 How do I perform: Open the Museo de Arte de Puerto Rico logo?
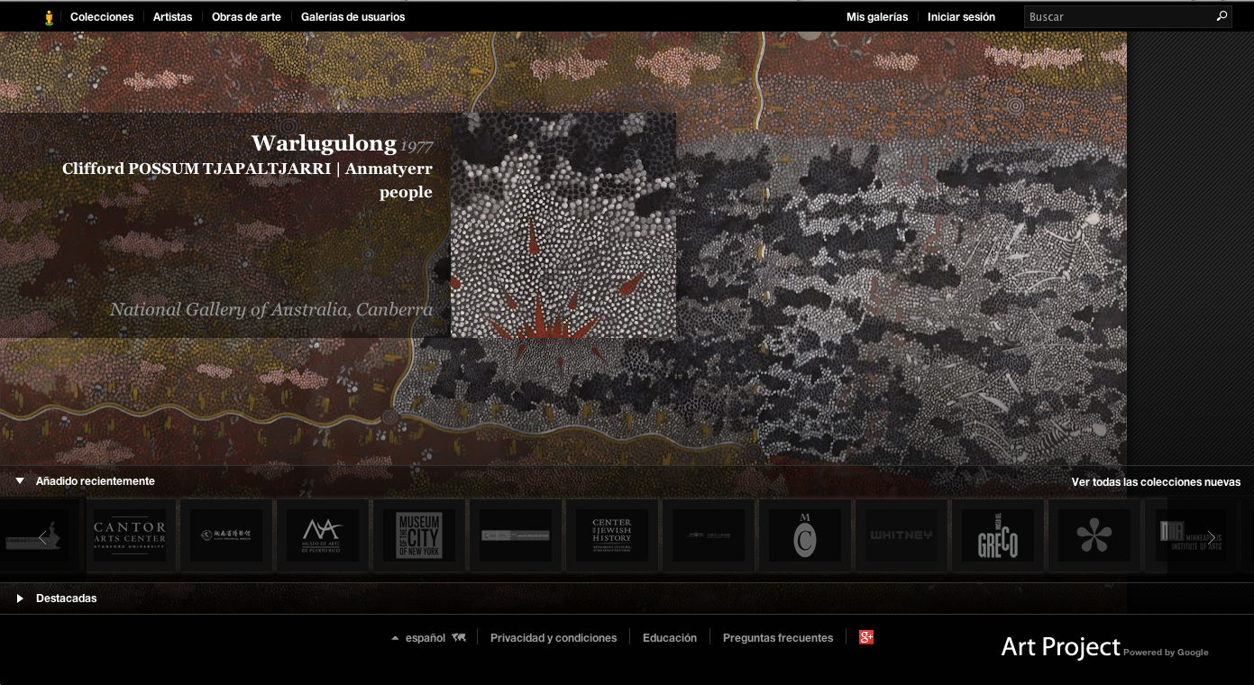tap(323, 535)
